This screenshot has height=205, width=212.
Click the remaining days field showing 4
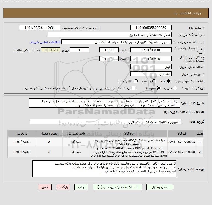79,50
